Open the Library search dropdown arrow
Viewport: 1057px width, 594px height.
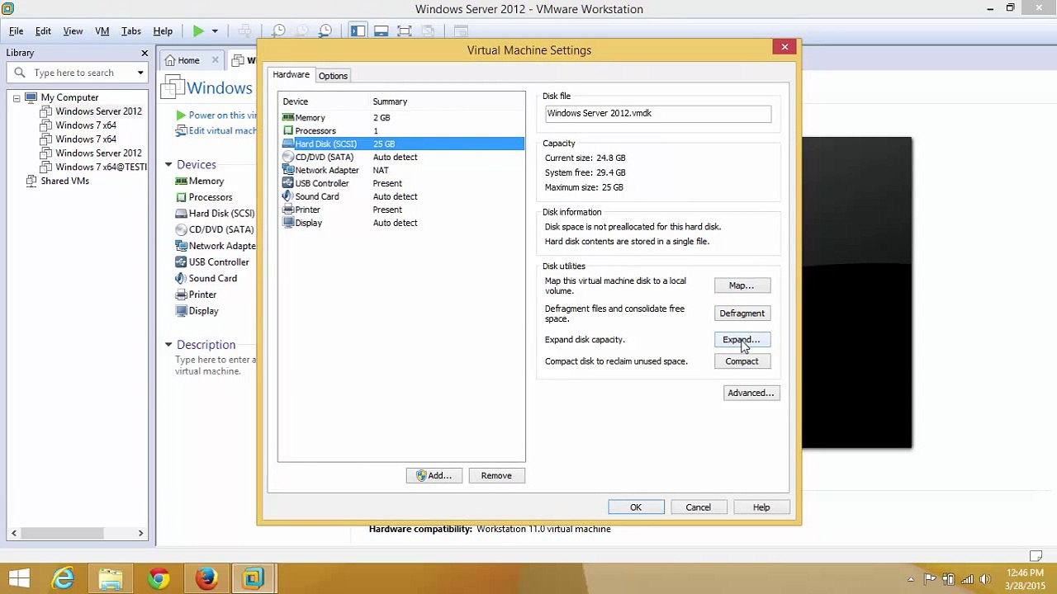coord(140,73)
